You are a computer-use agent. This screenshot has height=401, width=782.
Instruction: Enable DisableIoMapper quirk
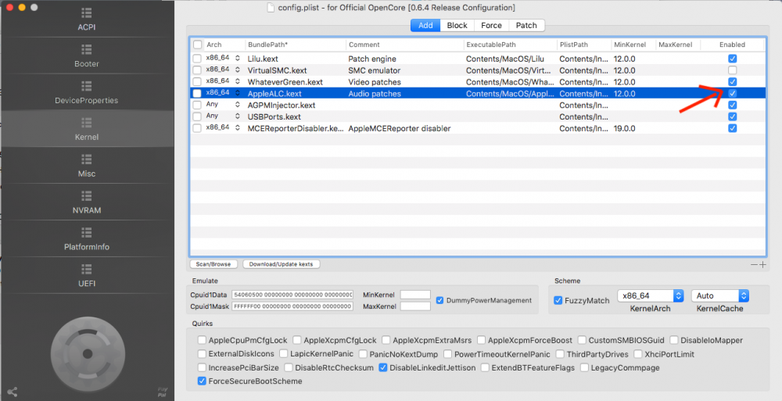674,340
